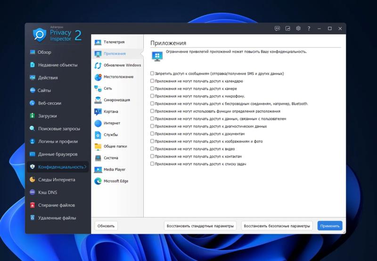Check Запретить доступ к сообщениям checkbox
Viewport: 377px width, 261px height.
152,73
